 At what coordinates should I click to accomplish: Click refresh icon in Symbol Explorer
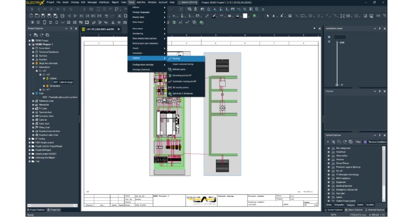(345, 142)
